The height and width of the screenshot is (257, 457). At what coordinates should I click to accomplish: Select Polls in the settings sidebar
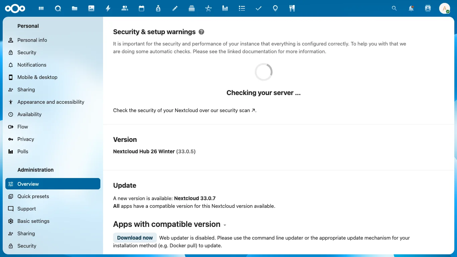pos(53,152)
